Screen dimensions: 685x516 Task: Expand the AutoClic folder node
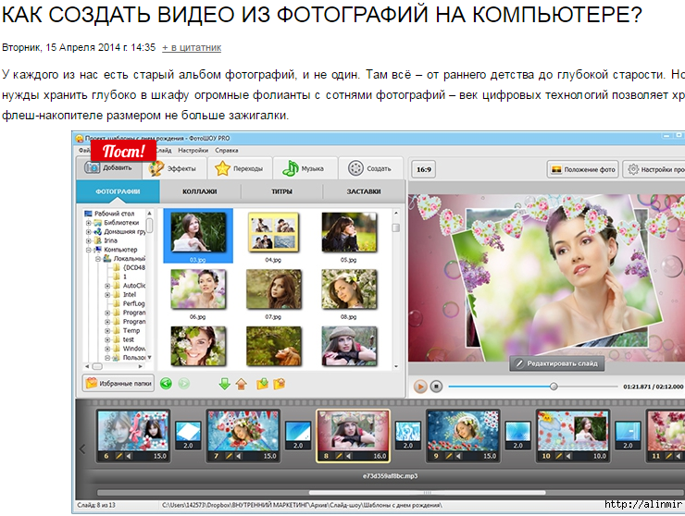107,286
